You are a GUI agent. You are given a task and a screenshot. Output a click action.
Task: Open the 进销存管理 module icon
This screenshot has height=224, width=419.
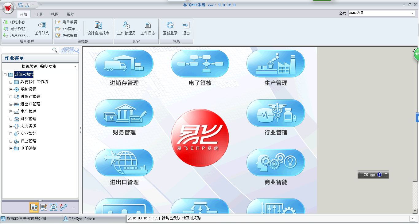tap(124, 64)
